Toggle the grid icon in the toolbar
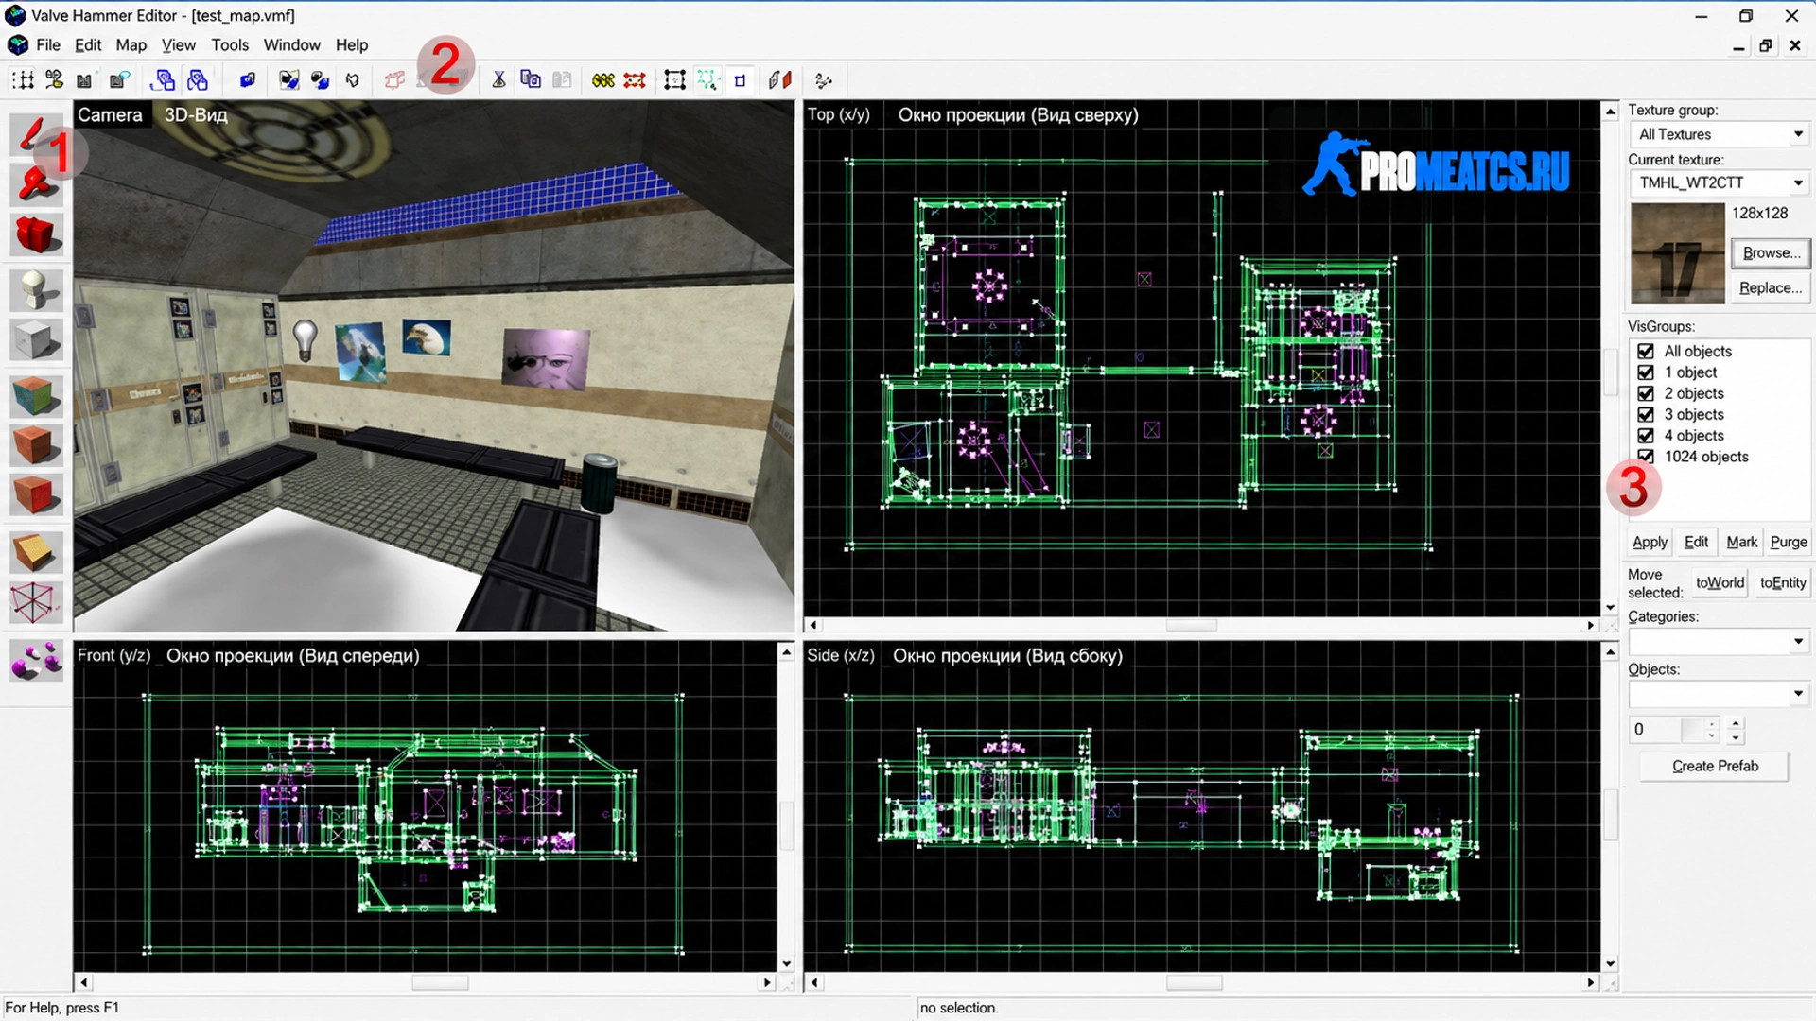The height and width of the screenshot is (1021, 1816). (x=23, y=80)
